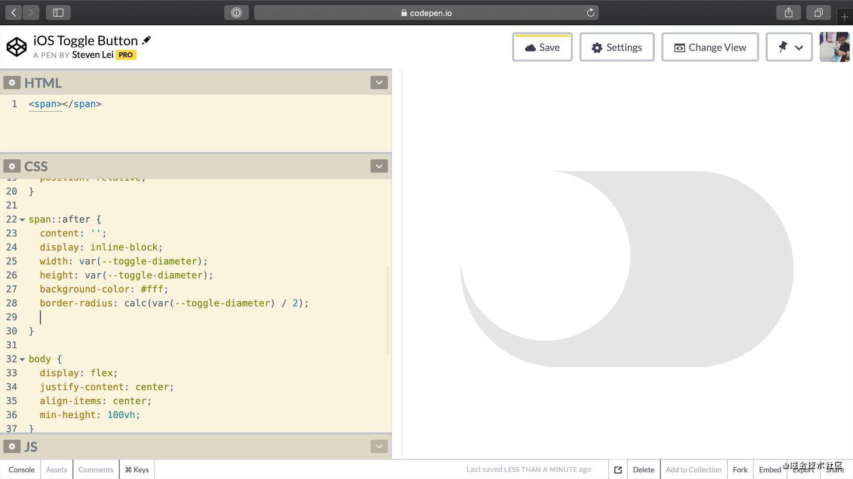The height and width of the screenshot is (479, 853).
Task: Click the 'content' declaration on line 23
Action: pyautogui.click(x=73, y=233)
